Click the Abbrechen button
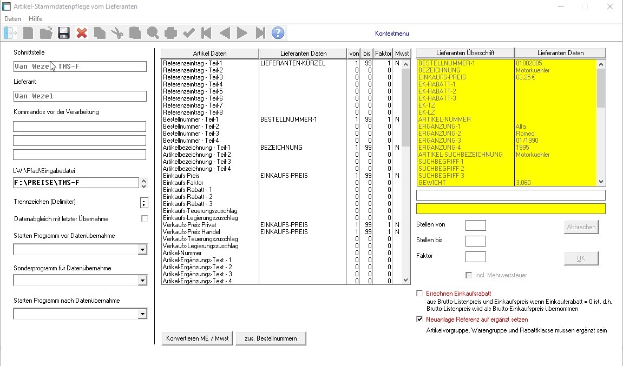Screen dimensions: 623x366 (x=581, y=227)
